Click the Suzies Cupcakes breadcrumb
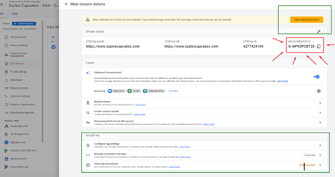The width and height of the screenshot is (335, 177). coord(32,1)
